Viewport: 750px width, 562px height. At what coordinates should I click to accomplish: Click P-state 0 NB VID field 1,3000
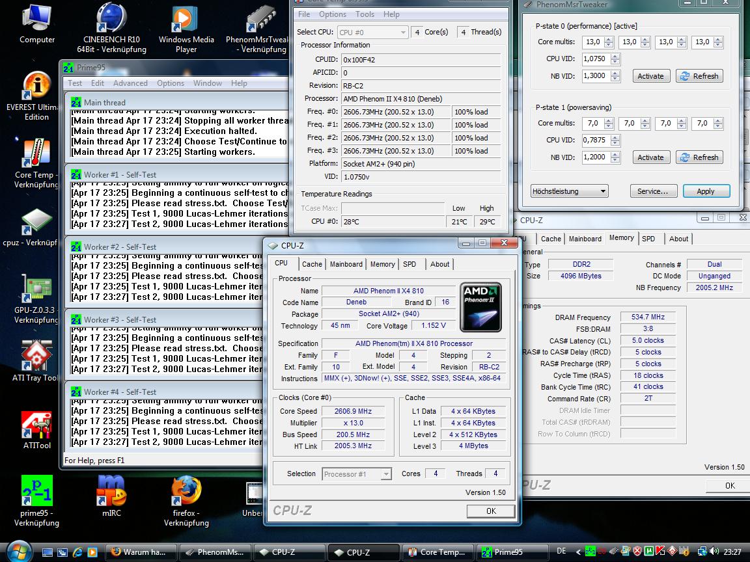pyautogui.click(x=596, y=76)
